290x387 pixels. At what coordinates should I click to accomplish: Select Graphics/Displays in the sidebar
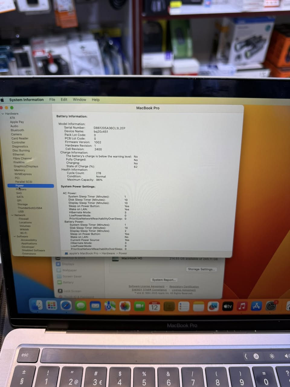tap(26, 166)
